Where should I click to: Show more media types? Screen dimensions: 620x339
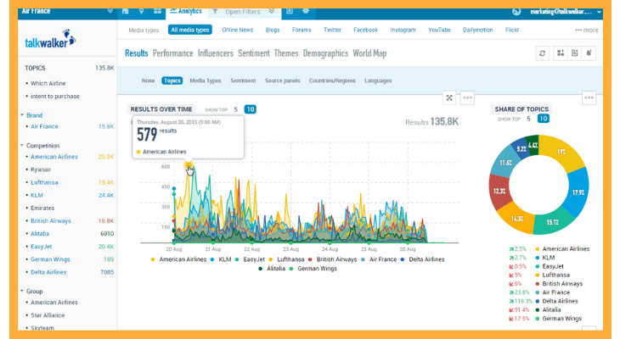click(x=586, y=30)
